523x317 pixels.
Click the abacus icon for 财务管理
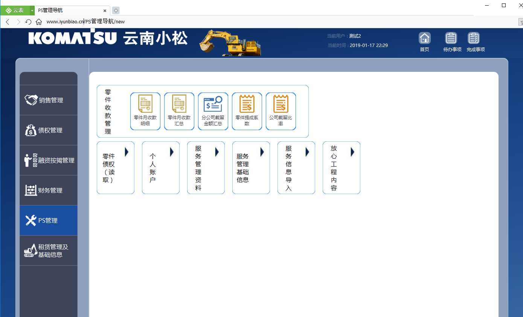pos(31,190)
